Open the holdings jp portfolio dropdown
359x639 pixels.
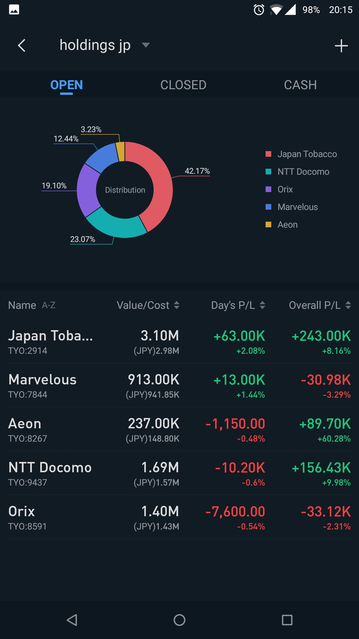[x=146, y=45]
